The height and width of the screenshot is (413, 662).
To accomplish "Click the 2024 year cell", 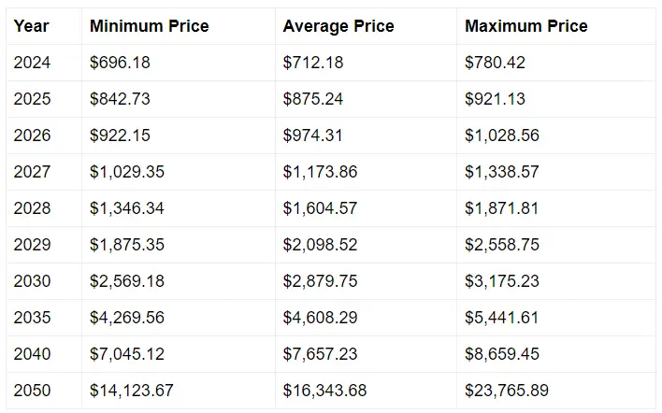I will click(33, 63).
